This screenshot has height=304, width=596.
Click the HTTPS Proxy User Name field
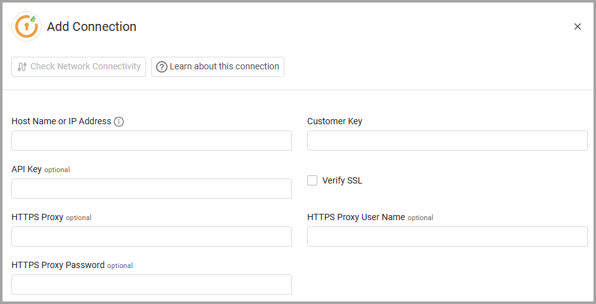pyautogui.click(x=447, y=237)
